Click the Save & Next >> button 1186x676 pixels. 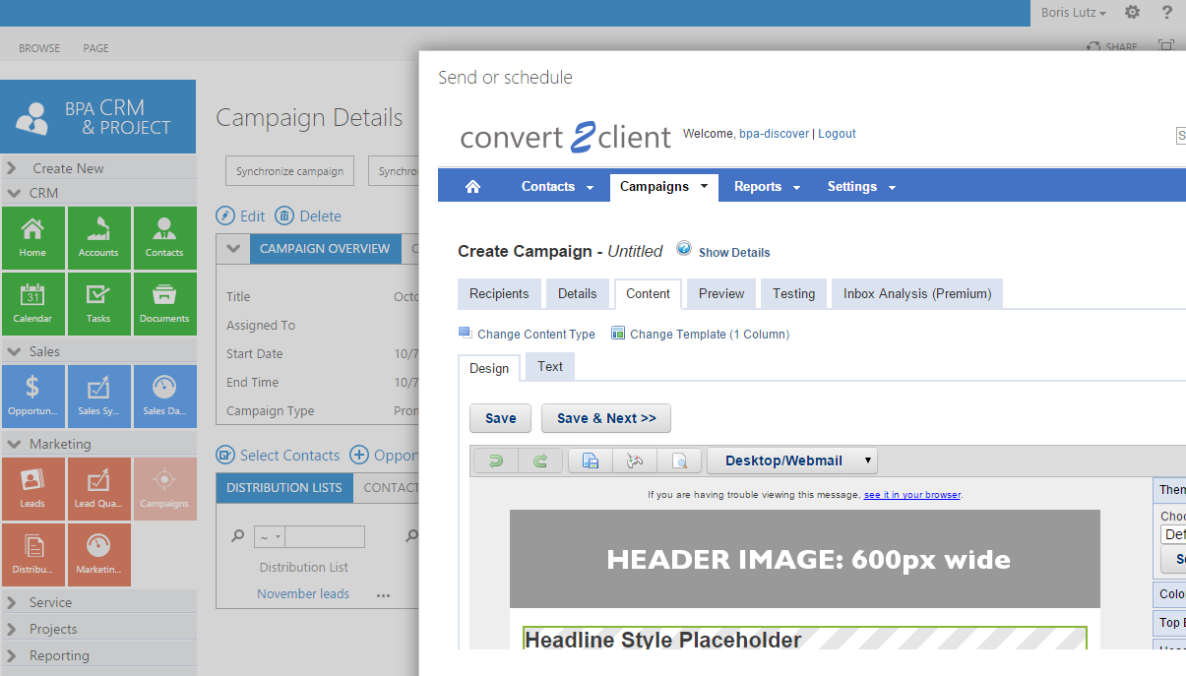[x=605, y=418]
